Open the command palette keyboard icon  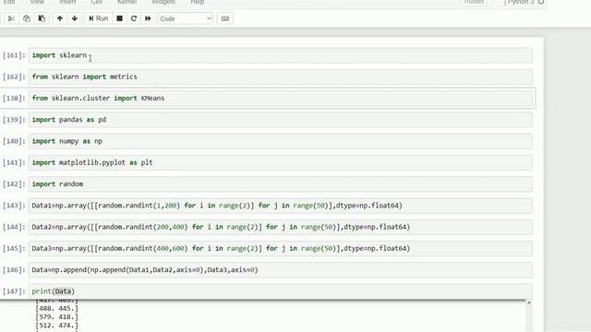(x=225, y=18)
